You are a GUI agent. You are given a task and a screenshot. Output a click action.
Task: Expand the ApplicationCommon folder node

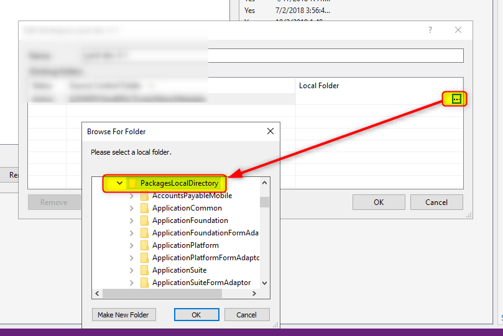[x=131, y=208]
